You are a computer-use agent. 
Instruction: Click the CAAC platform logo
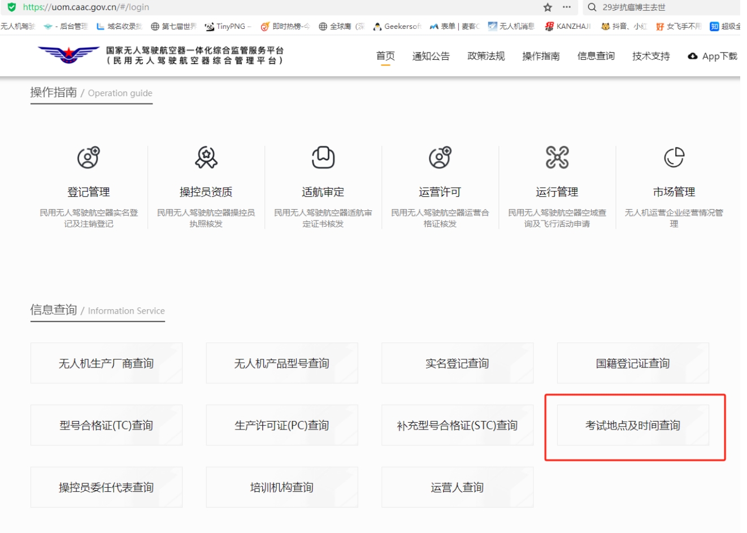coord(68,55)
